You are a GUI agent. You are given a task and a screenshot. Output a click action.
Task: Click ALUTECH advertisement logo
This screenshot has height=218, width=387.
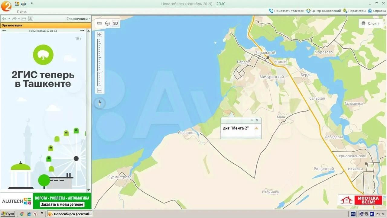[x=17, y=201]
